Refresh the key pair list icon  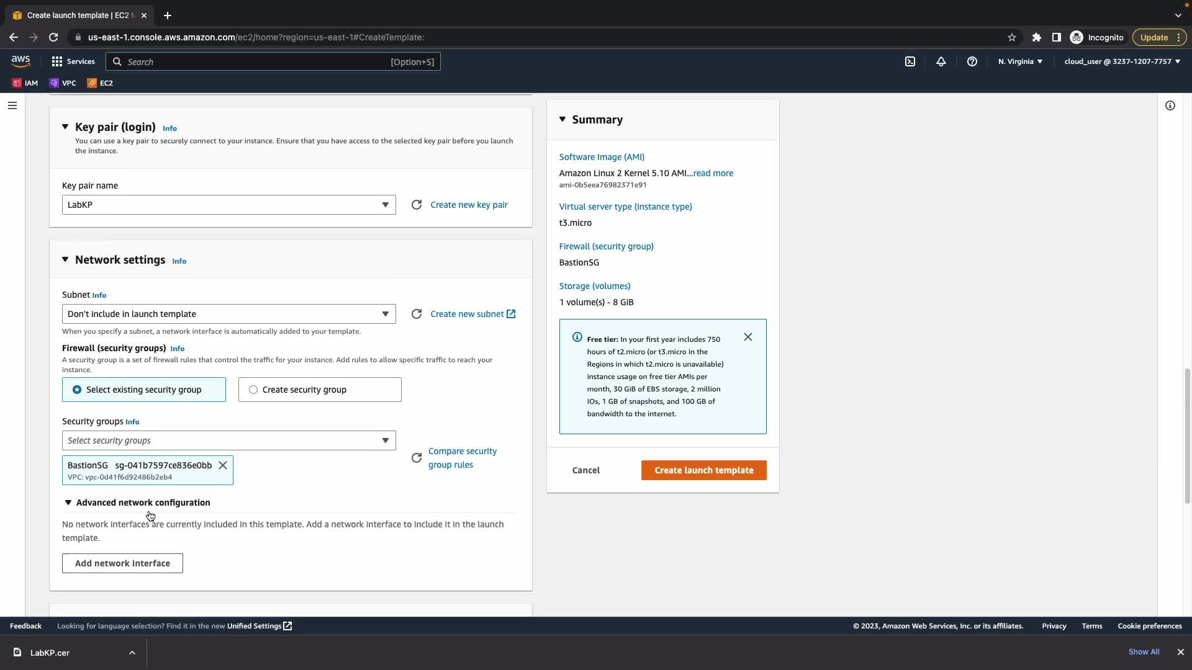pos(417,205)
